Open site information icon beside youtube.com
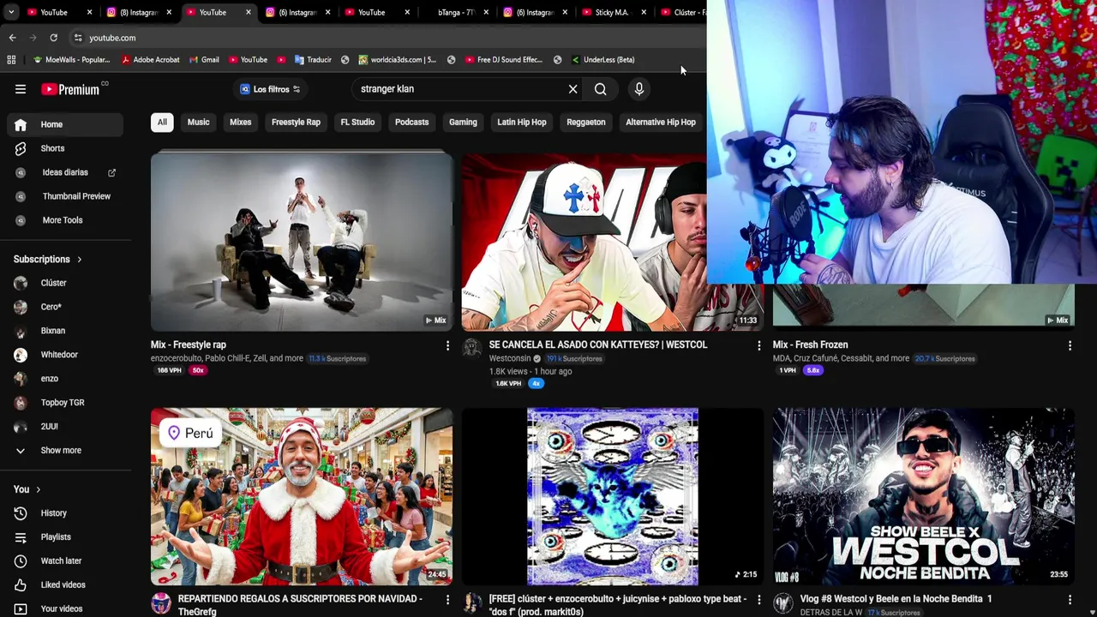Image resolution: width=1097 pixels, height=617 pixels. pyautogui.click(x=78, y=38)
